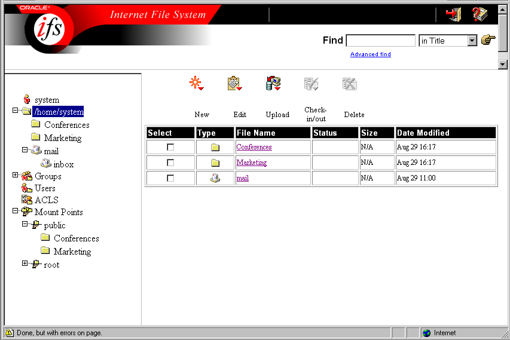Collapse the /home/system tree node
Image resolution: width=510 pixels, height=340 pixels.
pyautogui.click(x=16, y=111)
